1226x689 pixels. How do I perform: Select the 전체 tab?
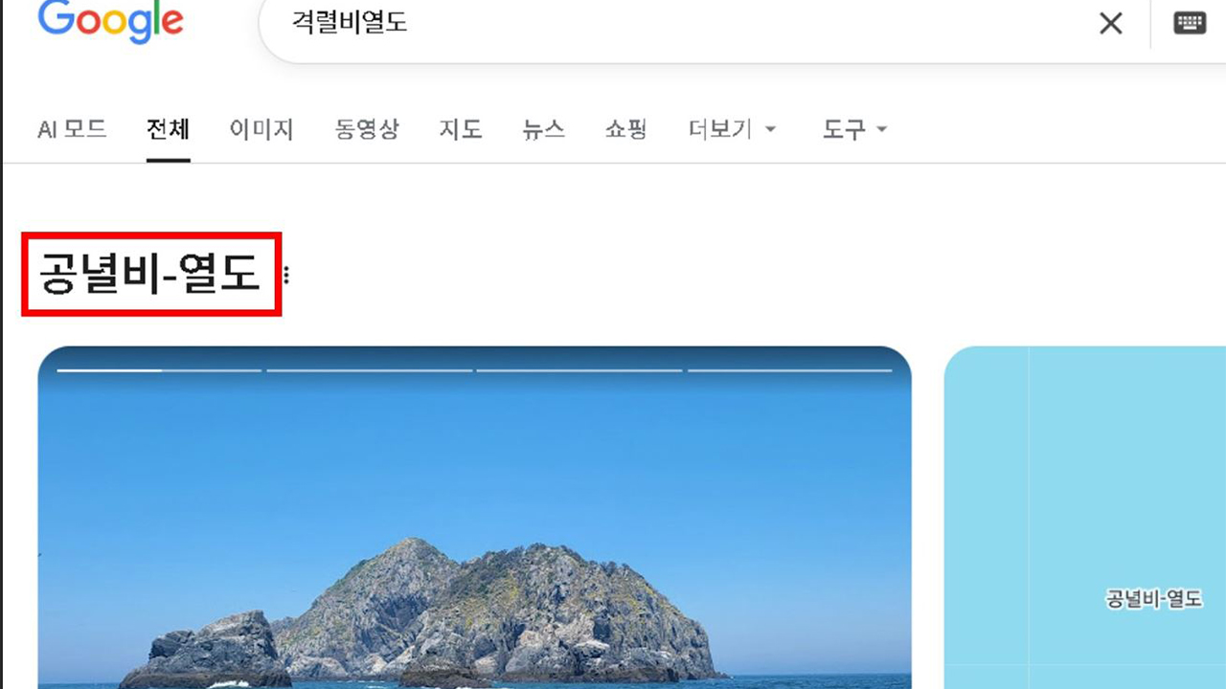click(x=168, y=129)
